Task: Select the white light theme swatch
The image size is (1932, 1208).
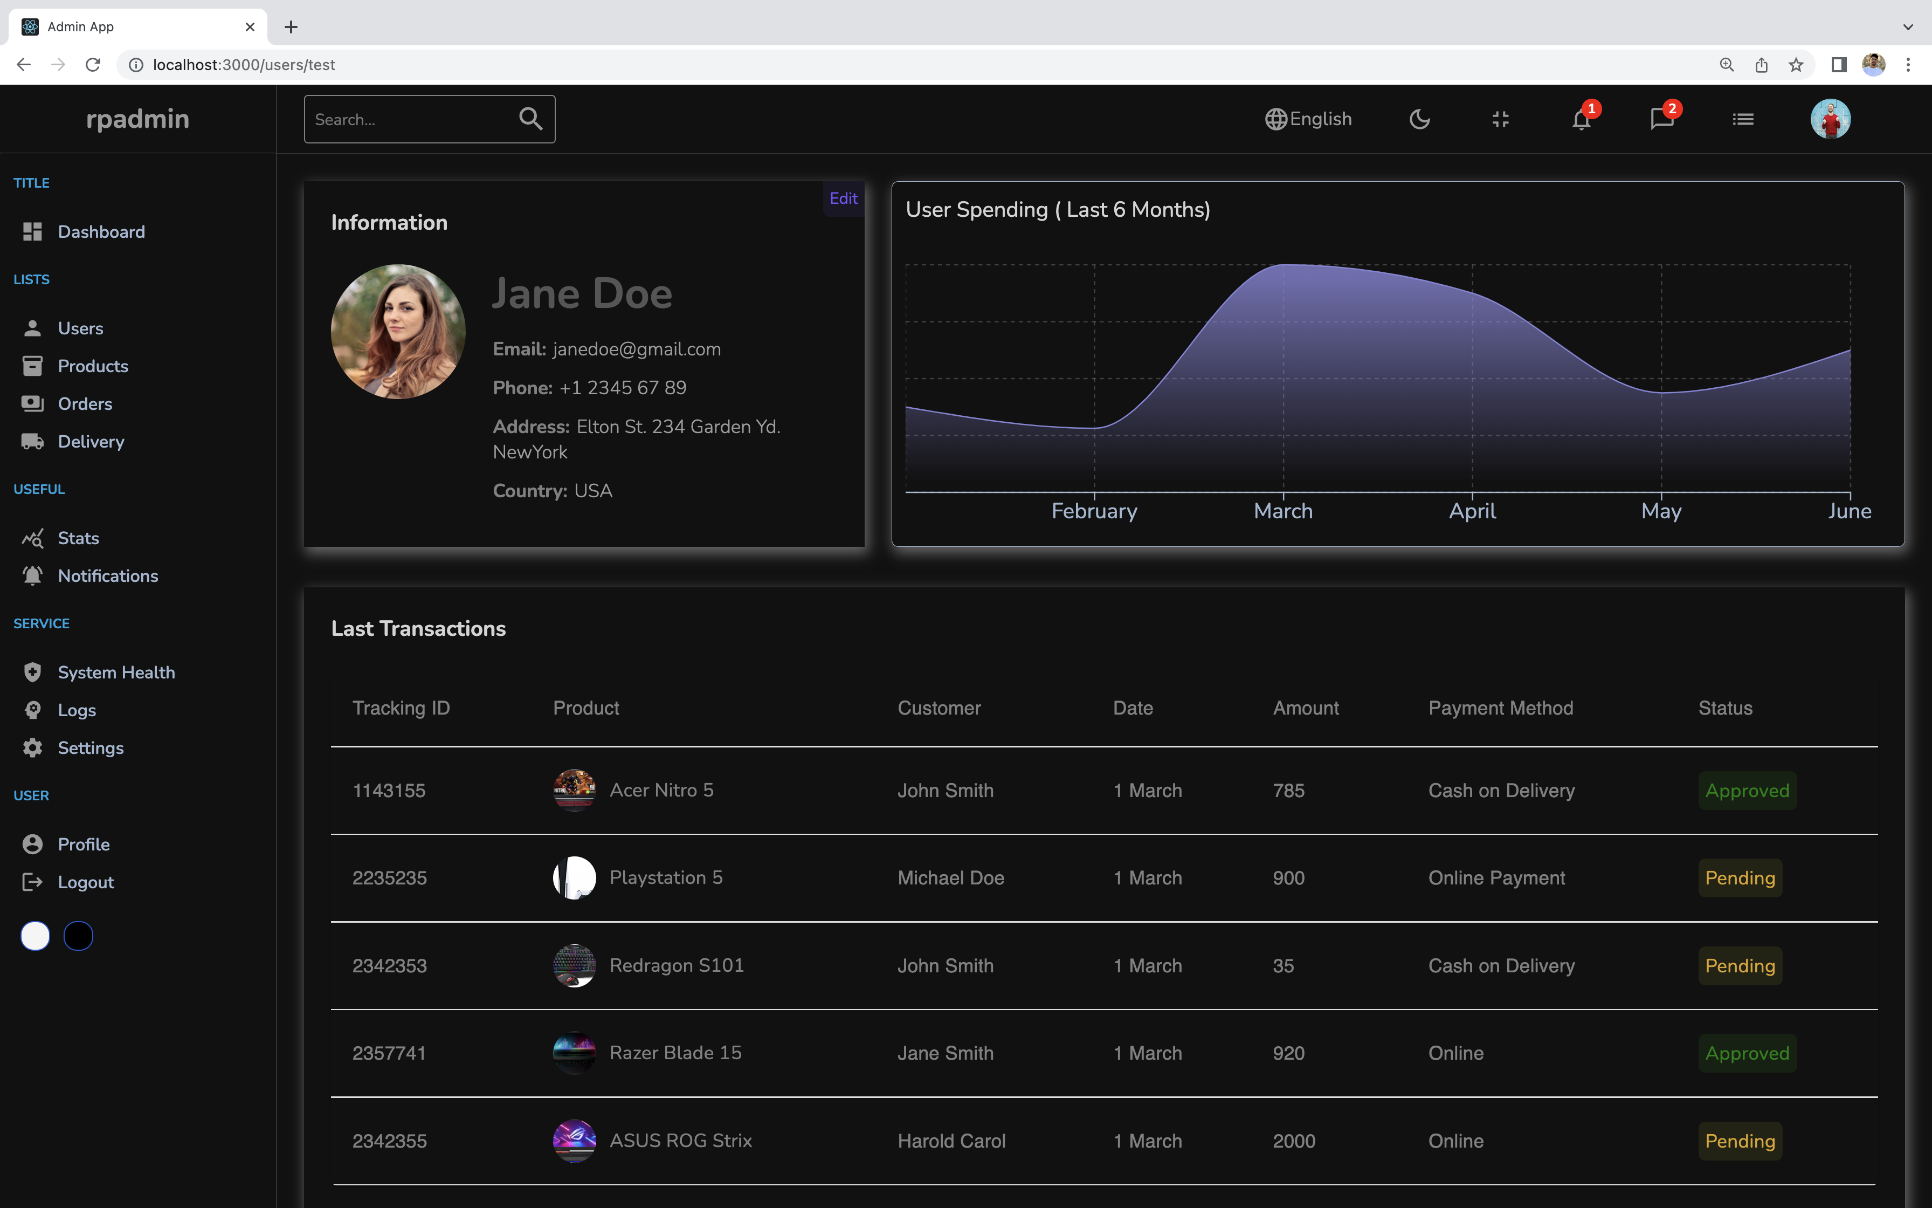Action: coord(35,936)
